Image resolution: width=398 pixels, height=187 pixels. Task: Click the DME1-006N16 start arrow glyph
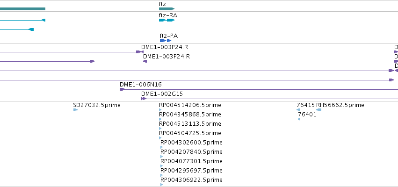123,89
